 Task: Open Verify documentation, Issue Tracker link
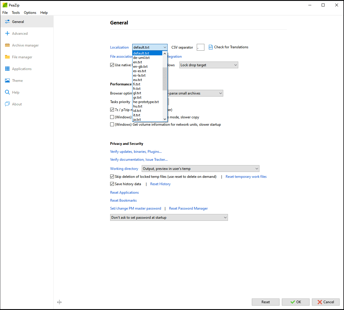click(x=139, y=159)
